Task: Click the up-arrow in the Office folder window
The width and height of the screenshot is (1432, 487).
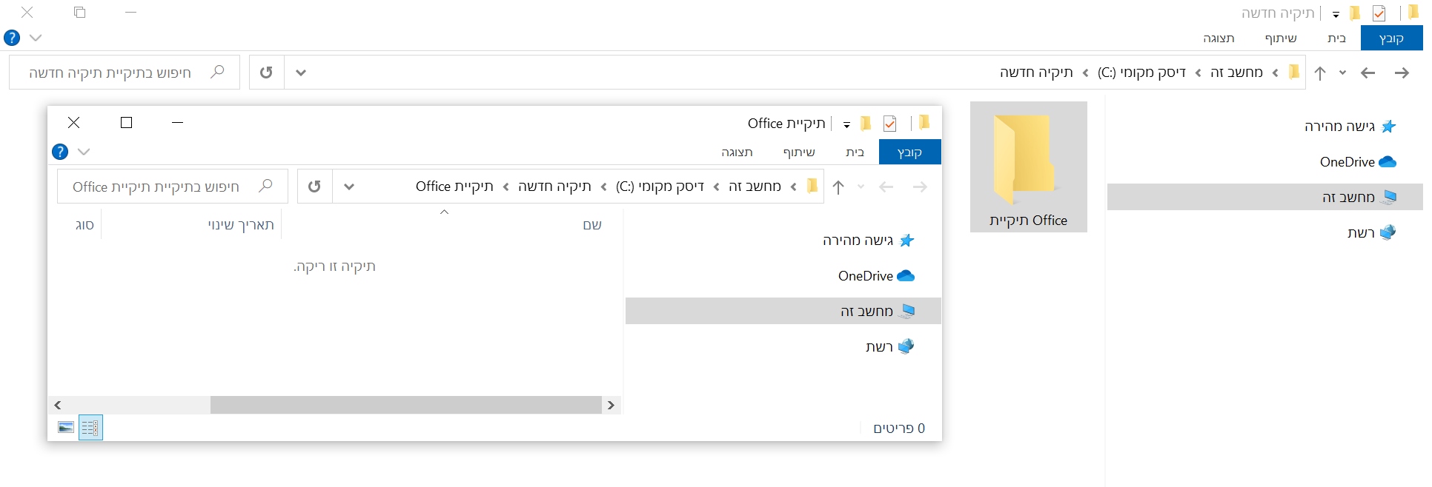Action: pyautogui.click(x=838, y=187)
